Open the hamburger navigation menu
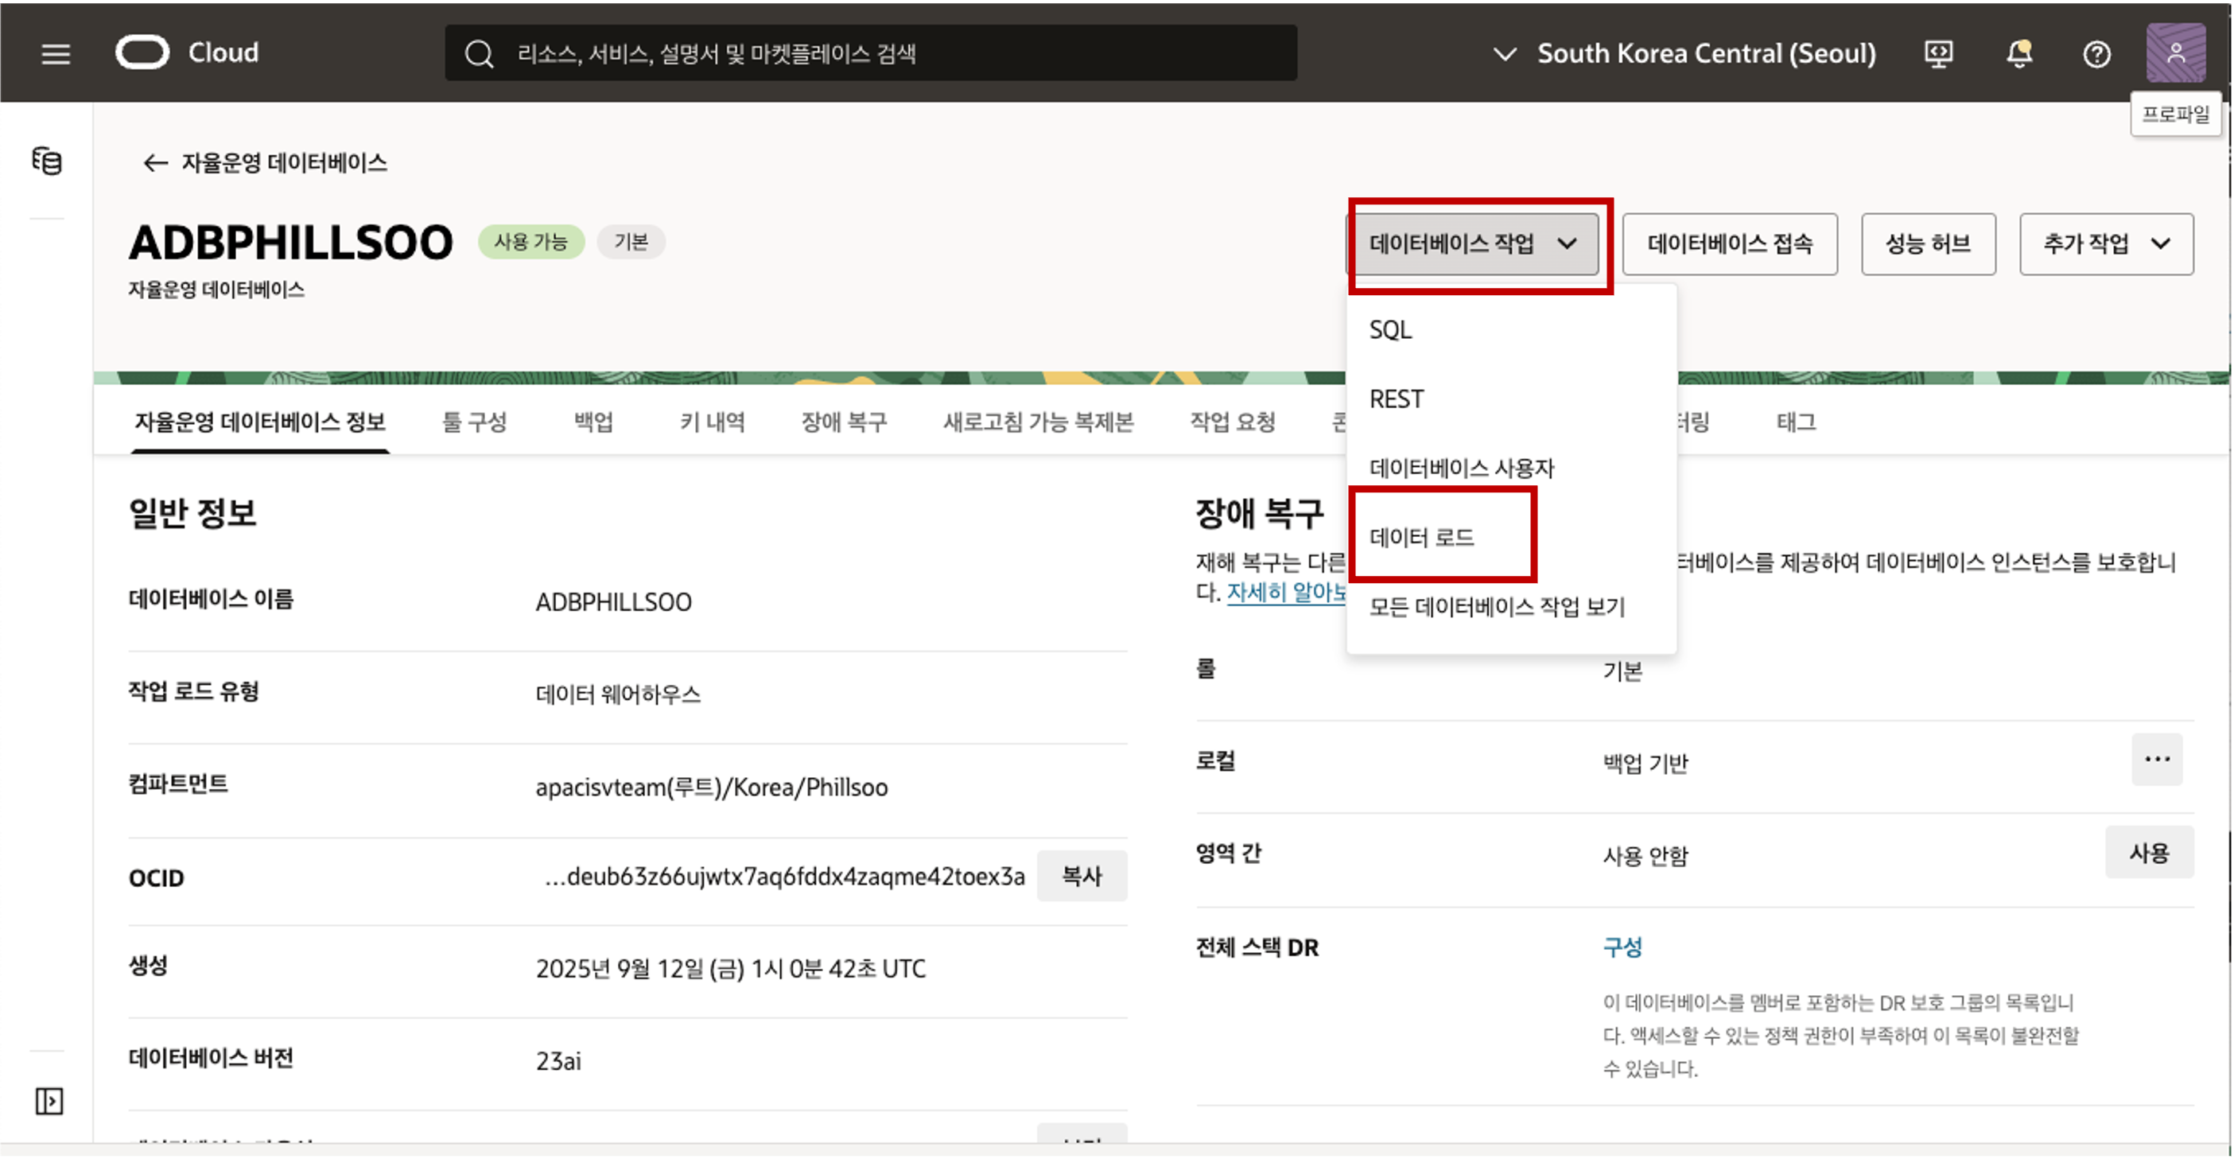The width and height of the screenshot is (2234, 1159). point(56,54)
